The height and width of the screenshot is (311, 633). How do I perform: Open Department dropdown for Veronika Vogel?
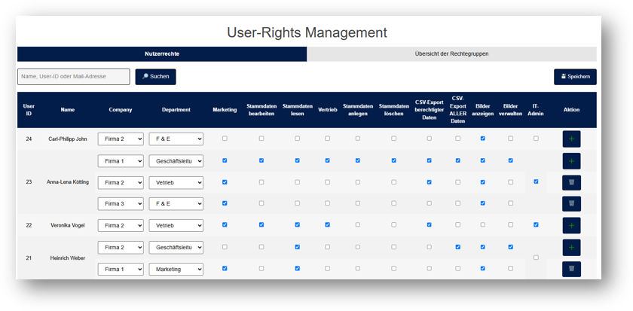176,225
